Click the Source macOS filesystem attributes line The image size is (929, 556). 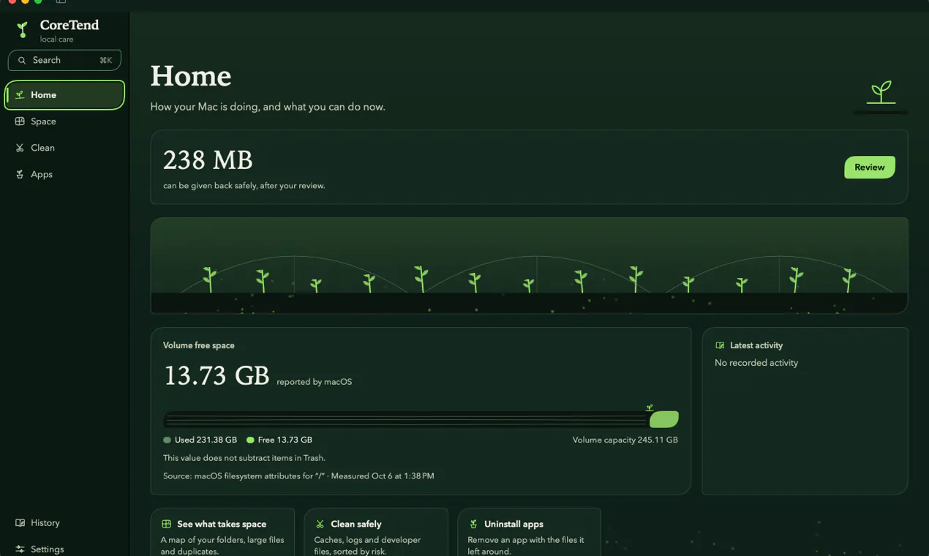click(298, 476)
